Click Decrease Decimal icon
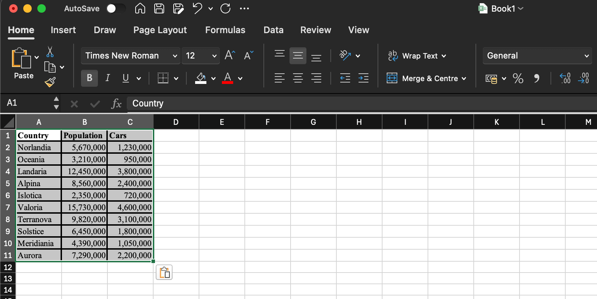Viewport: 597px width, 299px height. point(584,78)
